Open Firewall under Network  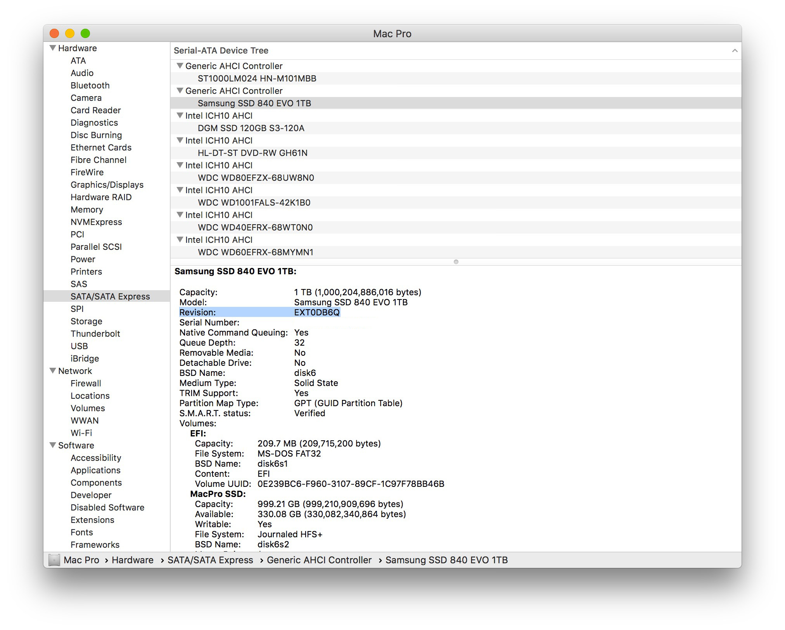coord(86,383)
